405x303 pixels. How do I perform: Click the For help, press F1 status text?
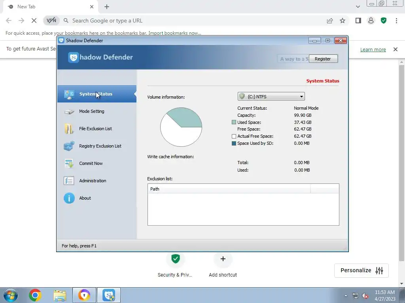pyautogui.click(x=79, y=246)
